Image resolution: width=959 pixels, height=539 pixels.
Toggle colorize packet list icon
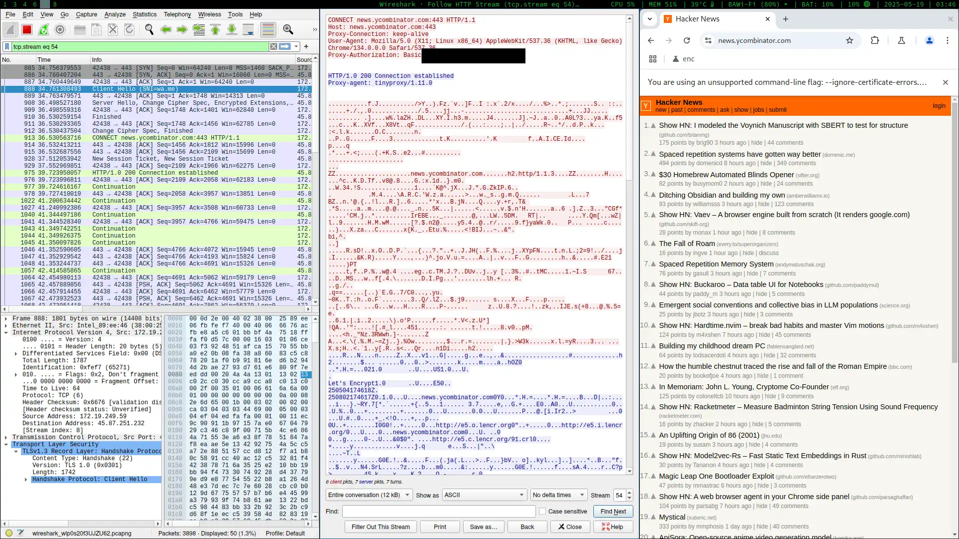(x=268, y=30)
